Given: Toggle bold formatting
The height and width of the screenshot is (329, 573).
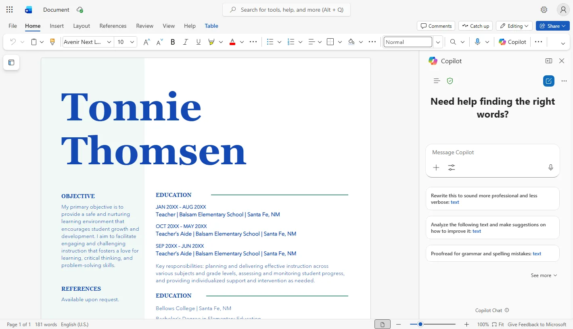Looking at the screenshot, I should pyautogui.click(x=173, y=42).
